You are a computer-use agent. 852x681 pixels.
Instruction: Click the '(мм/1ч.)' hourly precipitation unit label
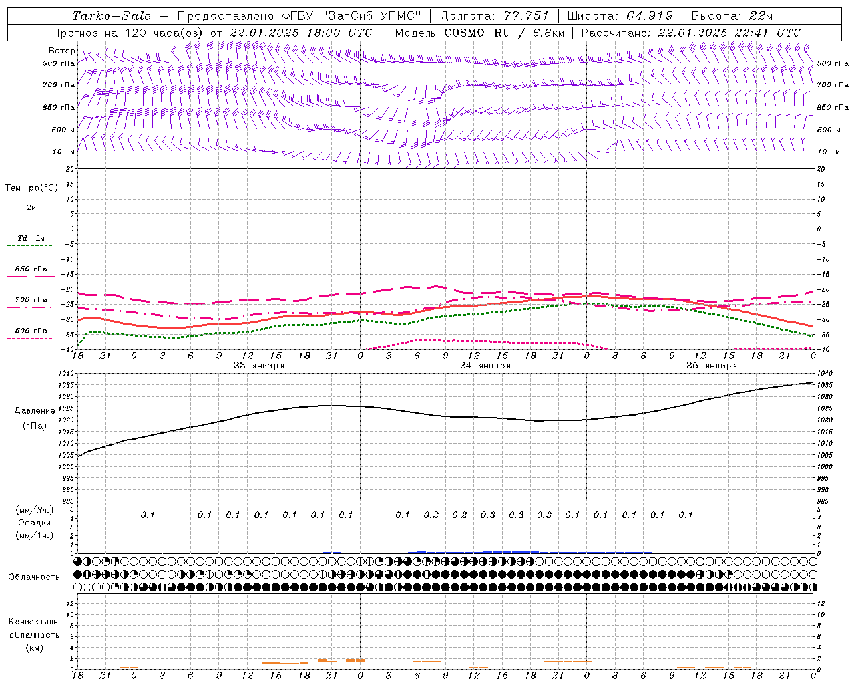(x=35, y=535)
